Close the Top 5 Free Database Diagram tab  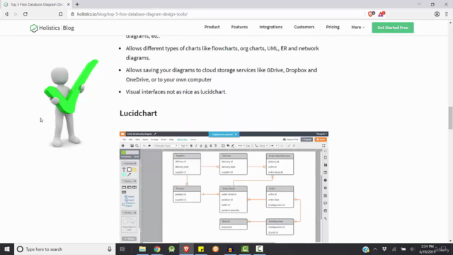pyautogui.click(x=69, y=4)
